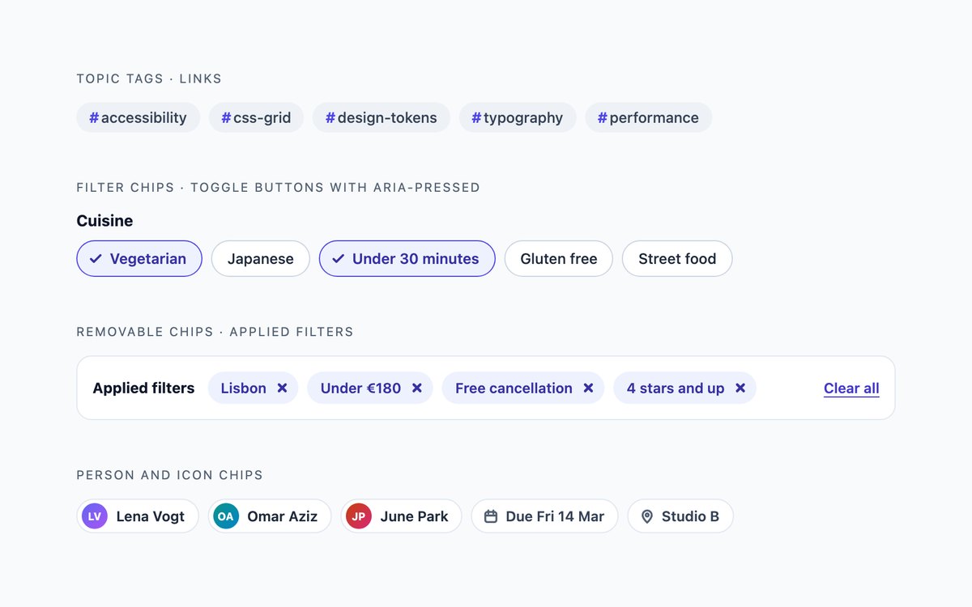This screenshot has width=972, height=607.
Task: Open the #accessibility topic tag
Action: pos(139,117)
